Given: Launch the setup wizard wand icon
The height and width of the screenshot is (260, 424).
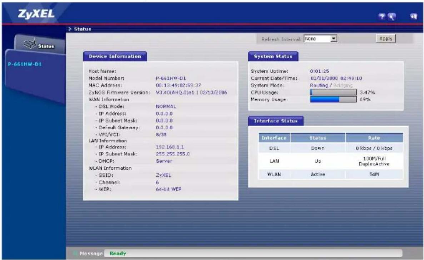Looking at the screenshot, I should [392, 17].
